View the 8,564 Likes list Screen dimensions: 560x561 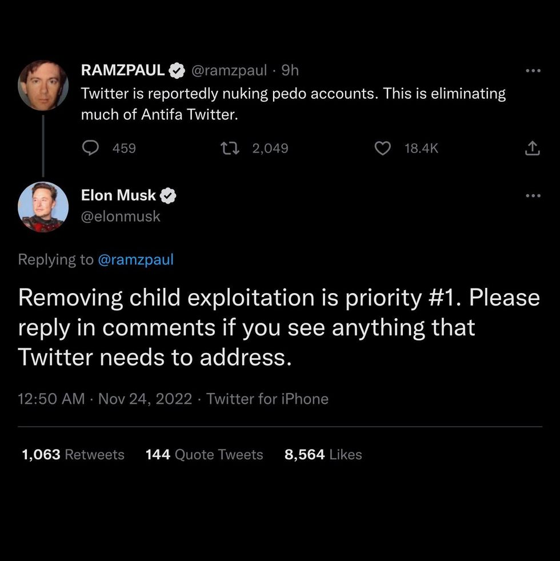pos(323,455)
